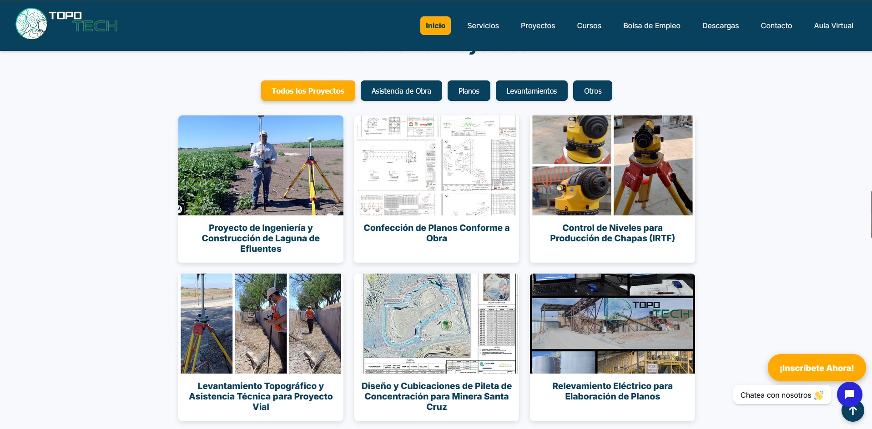This screenshot has width=872, height=429.
Task: Click the page vertical scrollbar
Action: [871, 214]
